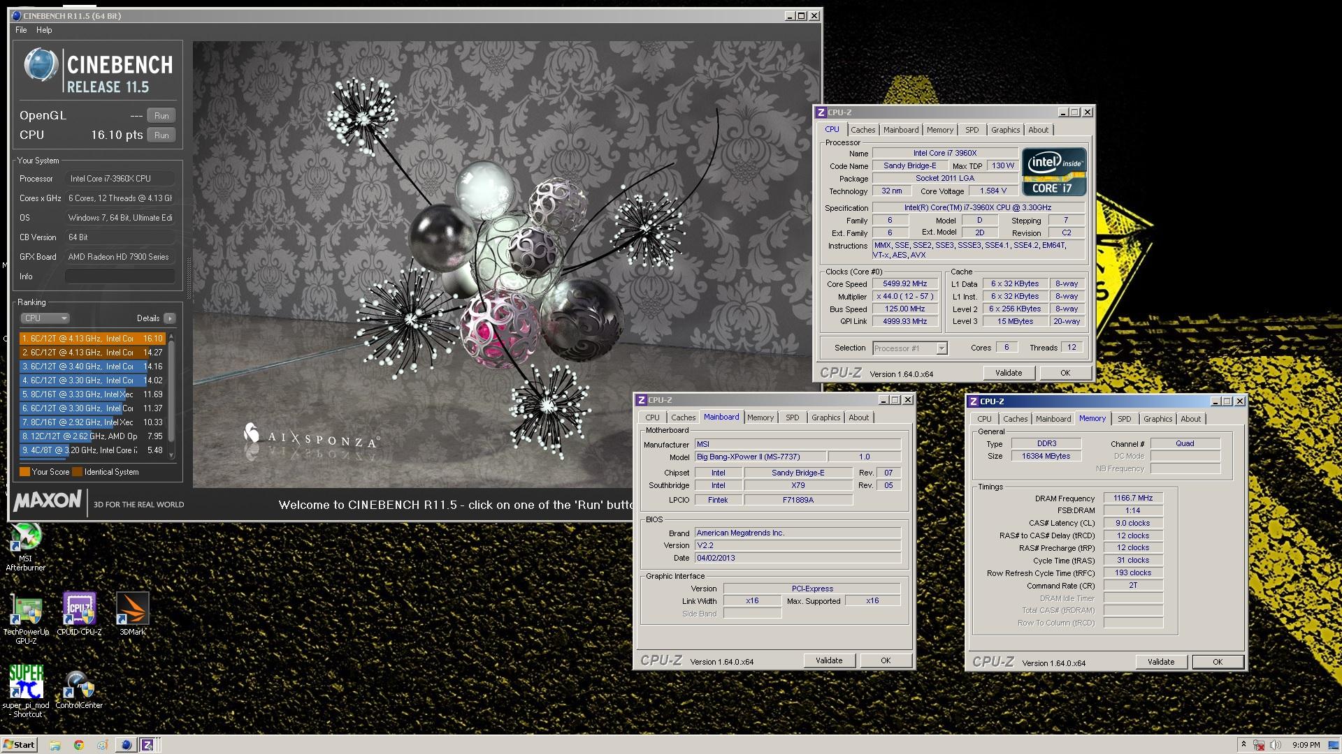This screenshot has height=754, width=1342.
Task: Select ranking entry 2 scoring 14.27
Action: tap(93, 353)
